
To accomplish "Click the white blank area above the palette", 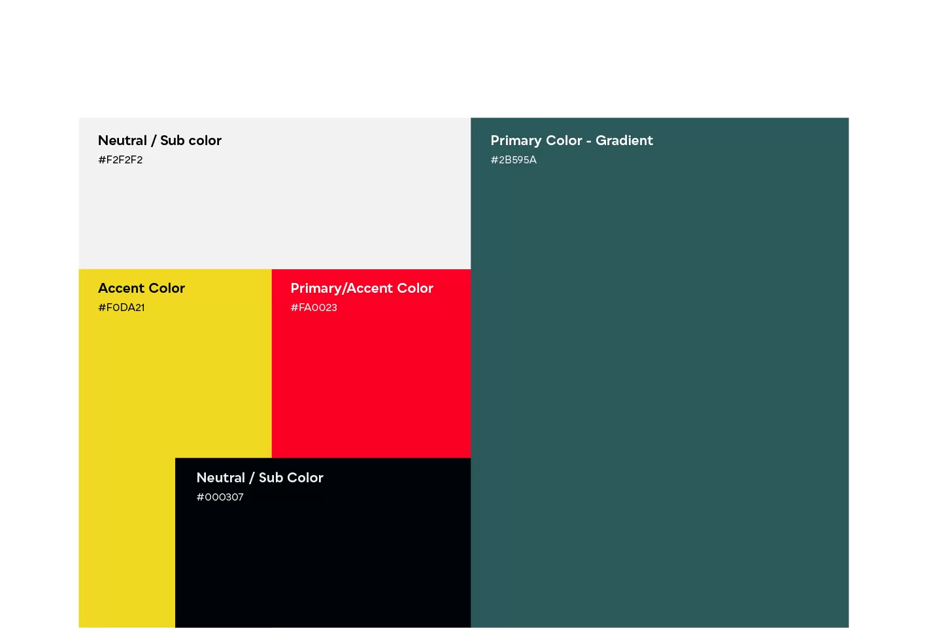I will [x=471, y=59].
